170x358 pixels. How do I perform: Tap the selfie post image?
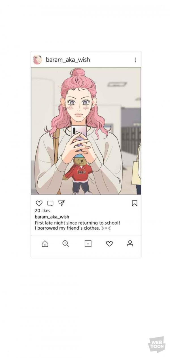tap(86, 131)
